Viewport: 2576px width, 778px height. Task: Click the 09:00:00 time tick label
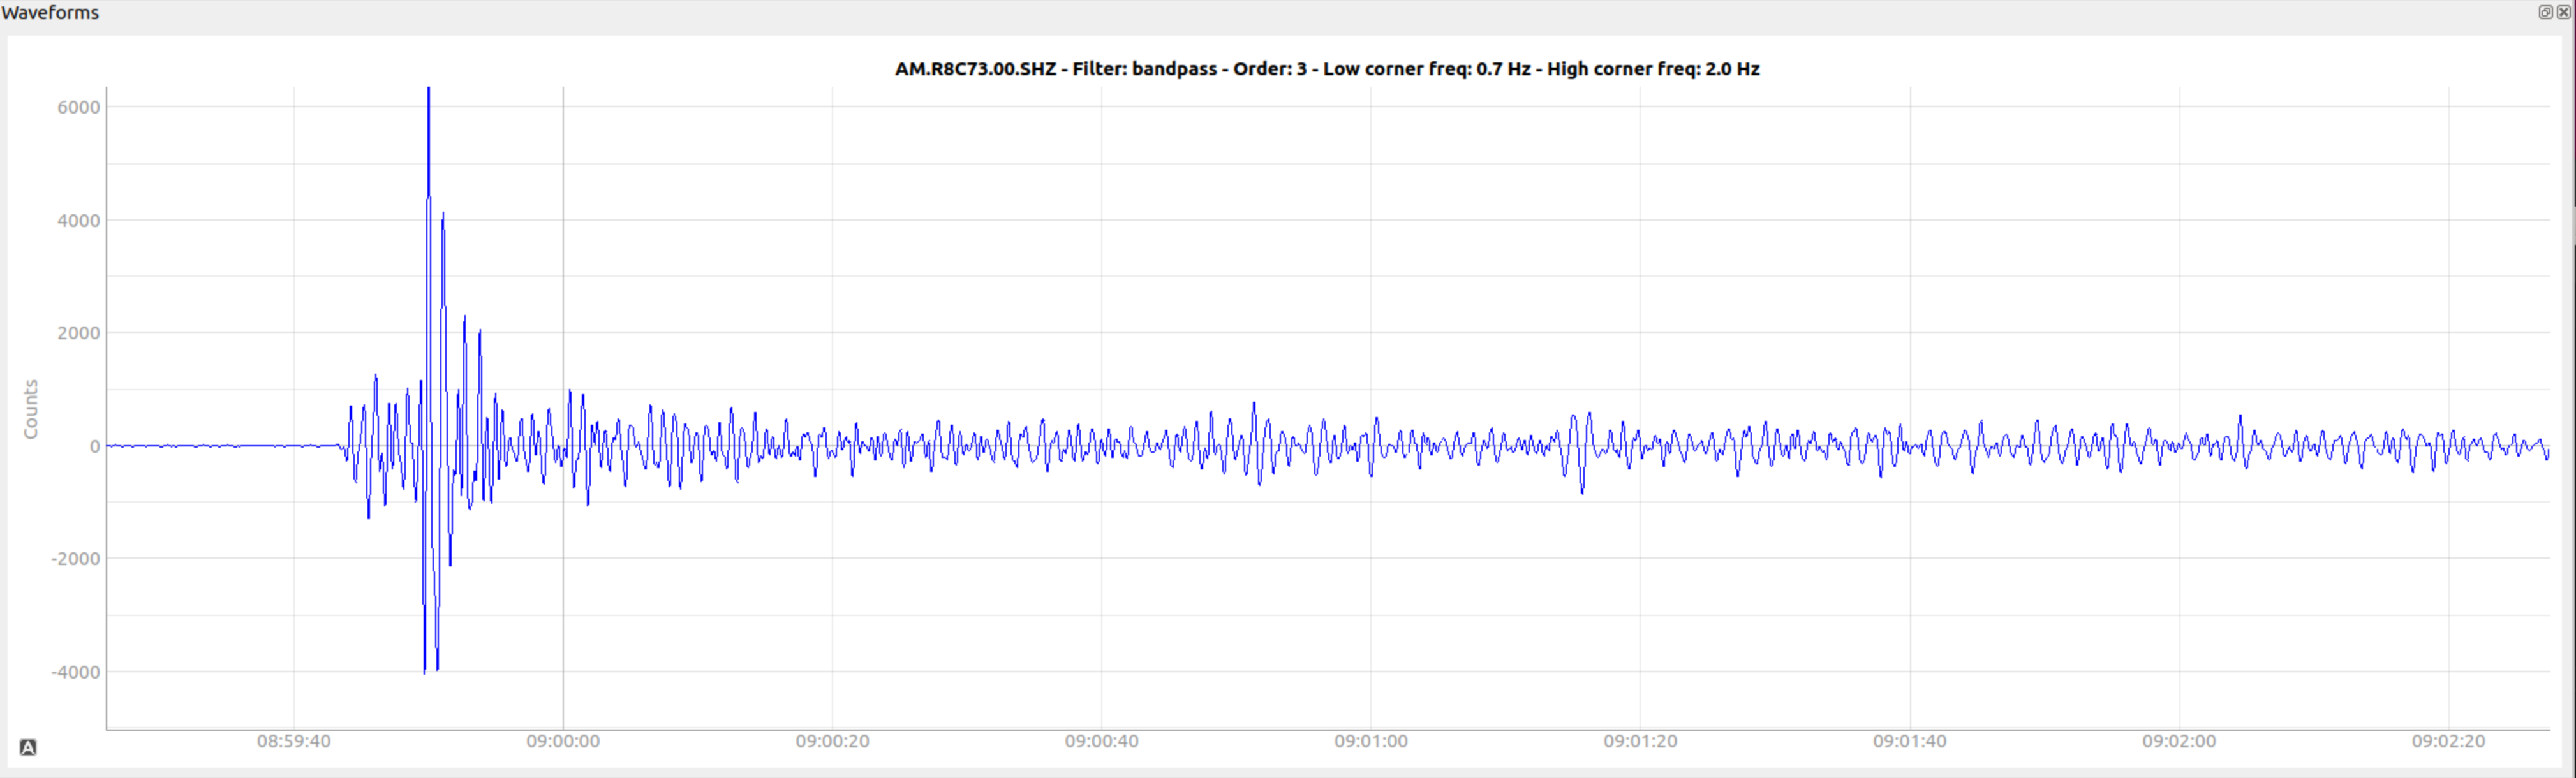563,741
